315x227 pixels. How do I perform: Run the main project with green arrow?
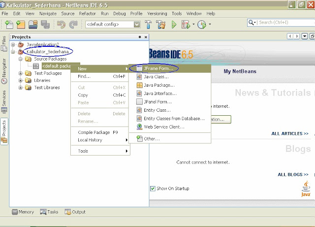174,25
